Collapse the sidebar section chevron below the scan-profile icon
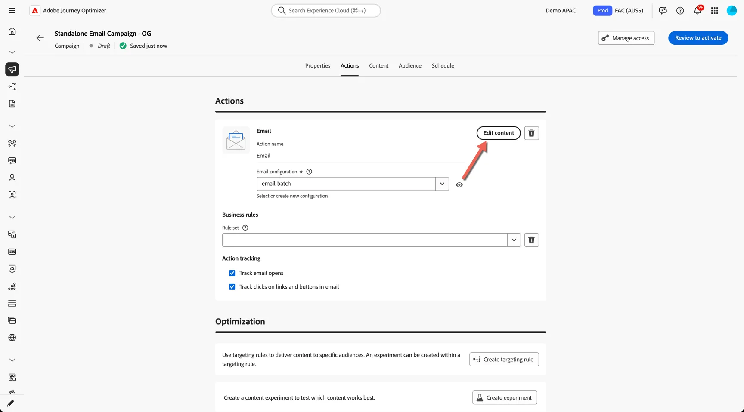This screenshot has height=412, width=744. coord(12,217)
